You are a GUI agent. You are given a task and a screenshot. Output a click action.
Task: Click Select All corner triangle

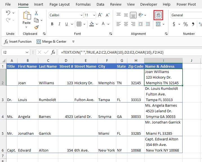pos(4,60)
